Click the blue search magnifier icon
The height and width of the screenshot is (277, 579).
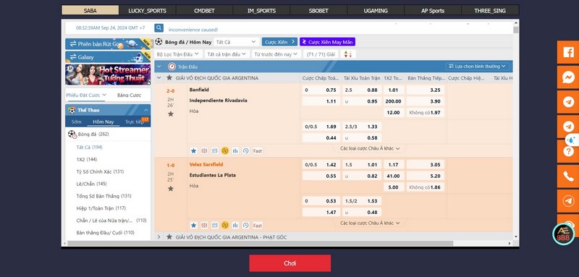(x=159, y=28)
